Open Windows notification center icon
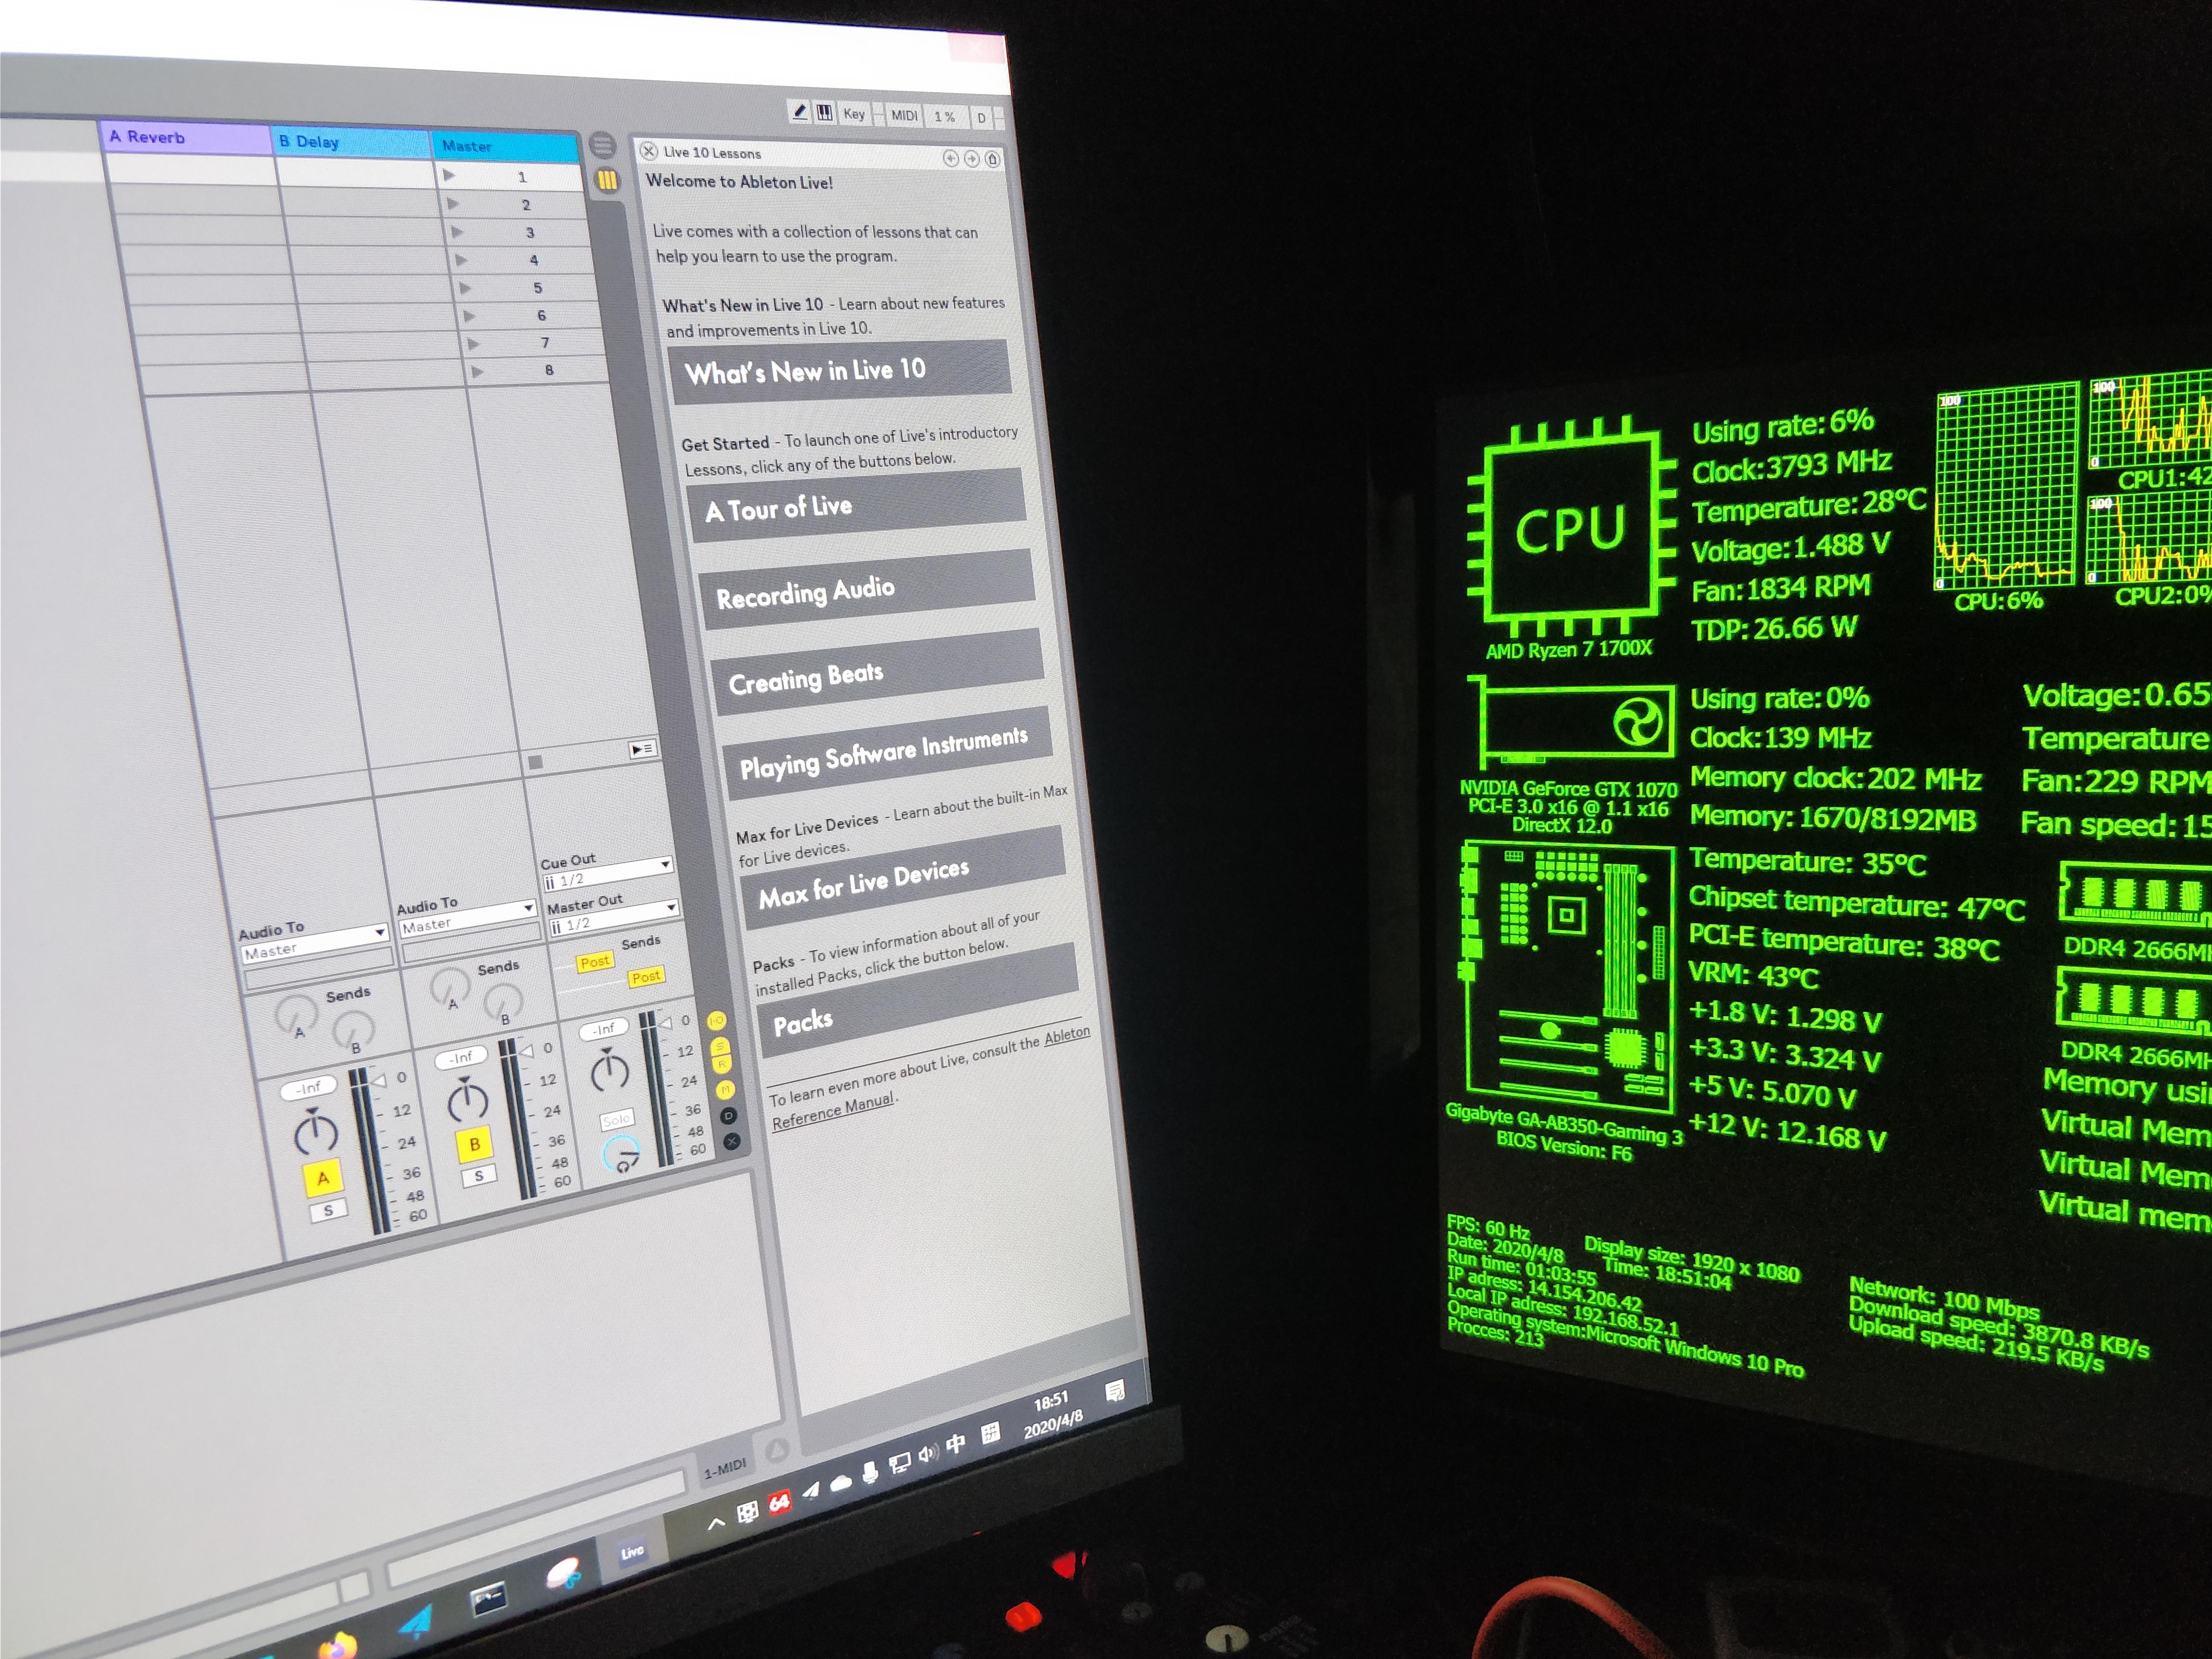 pos(1114,1391)
